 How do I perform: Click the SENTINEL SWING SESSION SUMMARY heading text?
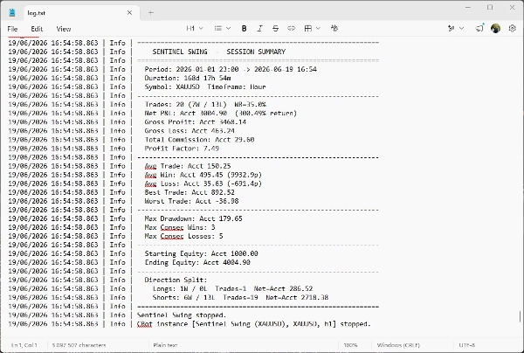219,52
